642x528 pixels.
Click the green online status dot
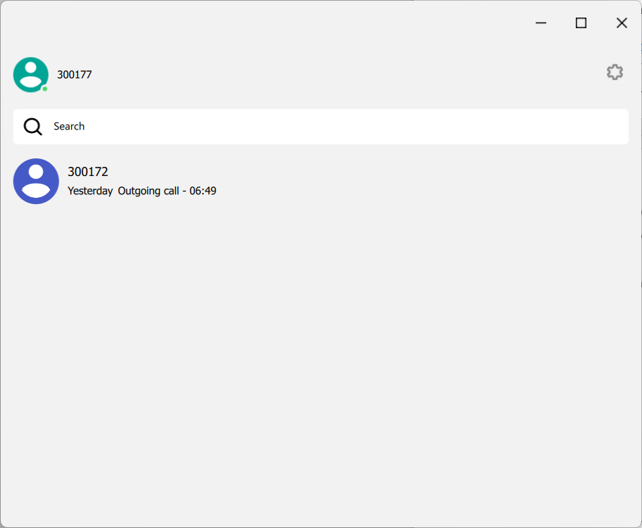coord(45,89)
